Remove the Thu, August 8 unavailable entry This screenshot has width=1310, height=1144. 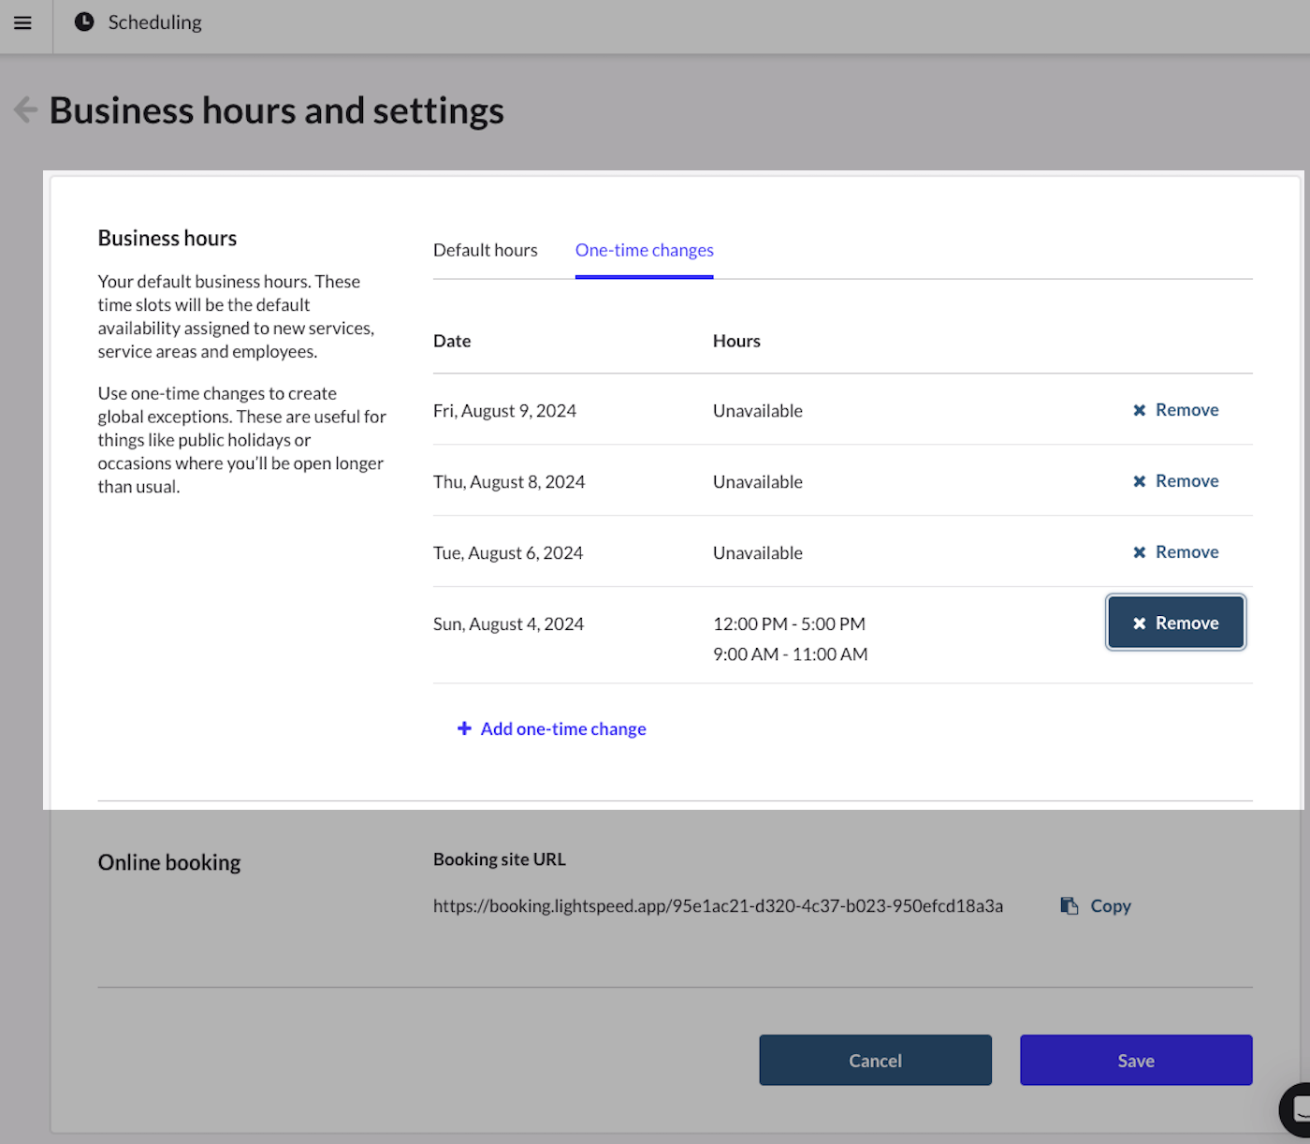pyautogui.click(x=1175, y=480)
